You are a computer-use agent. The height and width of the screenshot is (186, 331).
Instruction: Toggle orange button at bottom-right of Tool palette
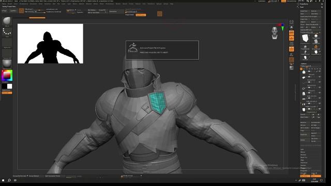pyautogui.click(x=316, y=176)
